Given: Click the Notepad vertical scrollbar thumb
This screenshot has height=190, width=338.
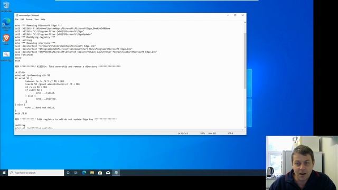Looking at the screenshot, I should (245, 61).
